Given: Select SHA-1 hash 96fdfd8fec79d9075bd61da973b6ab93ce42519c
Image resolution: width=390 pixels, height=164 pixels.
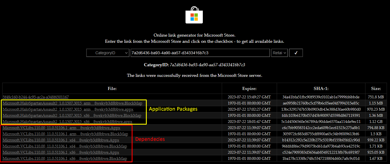Looking at the screenshot, I should 321,146.
